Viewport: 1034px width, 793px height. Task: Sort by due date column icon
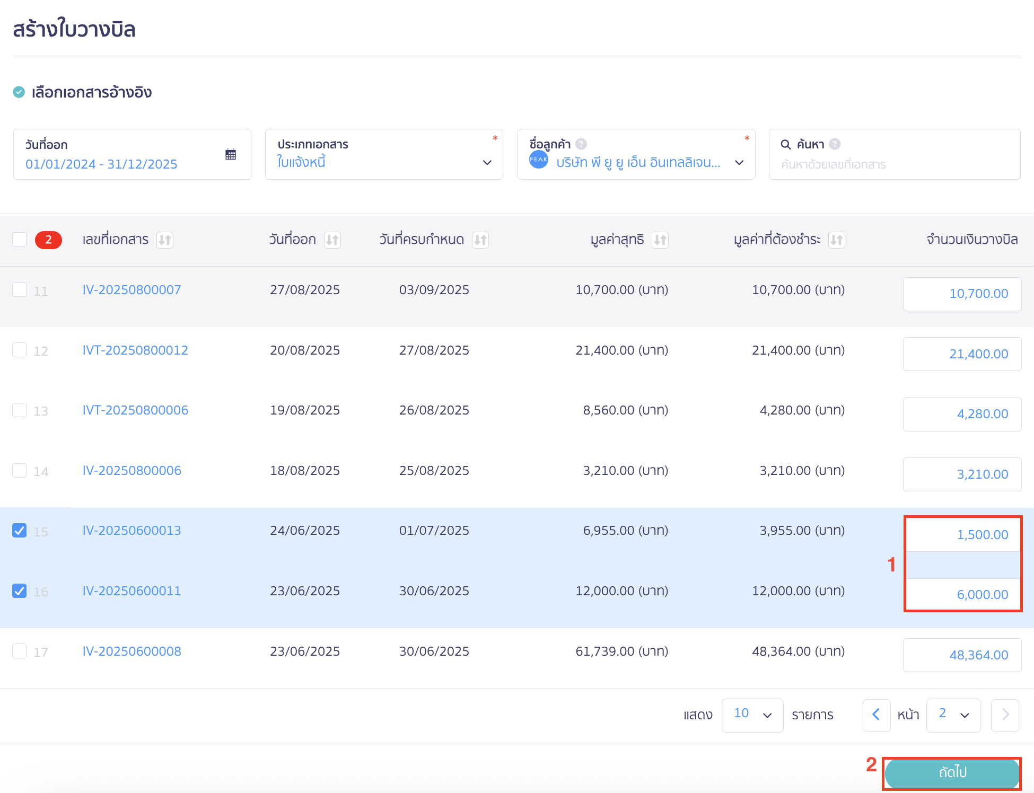pos(480,240)
